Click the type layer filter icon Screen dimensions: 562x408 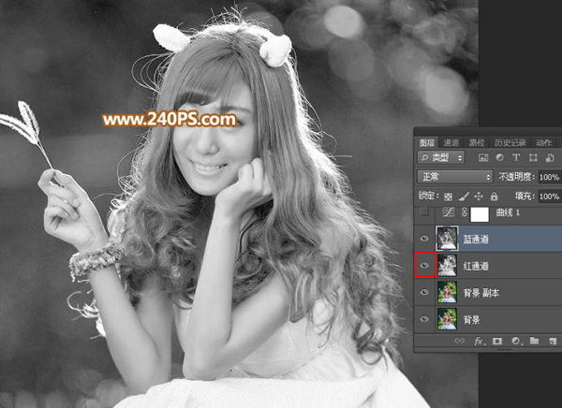pyautogui.click(x=515, y=157)
